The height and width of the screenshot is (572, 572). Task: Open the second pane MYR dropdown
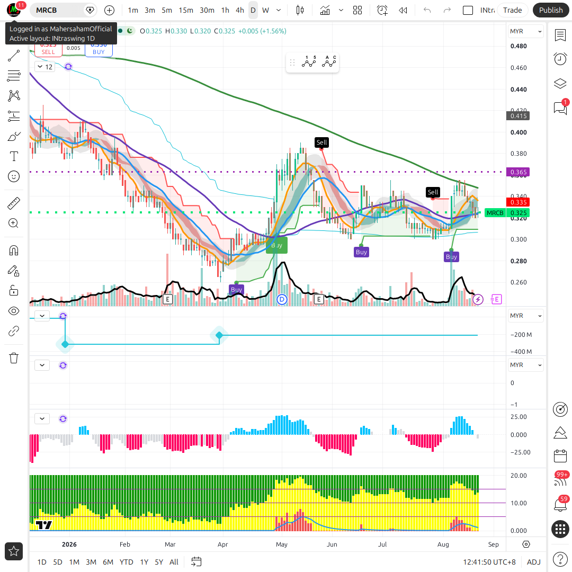pos(526,316)
